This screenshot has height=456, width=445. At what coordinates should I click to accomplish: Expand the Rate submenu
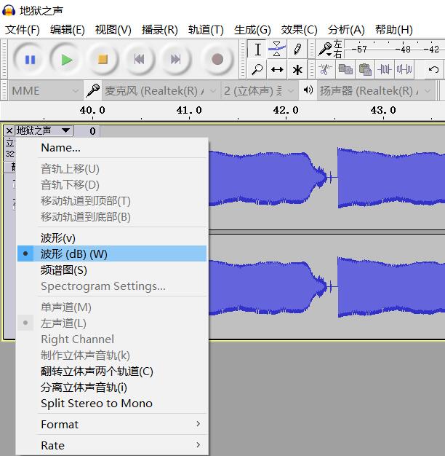tap(112, 445)
